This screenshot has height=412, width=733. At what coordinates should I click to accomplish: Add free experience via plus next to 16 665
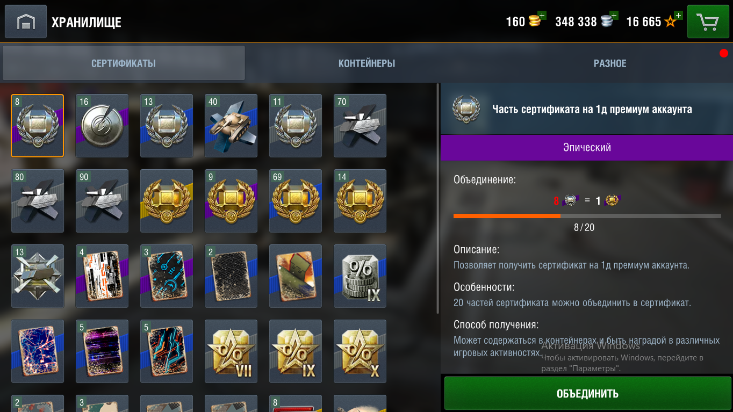click(x=678, y=16)
